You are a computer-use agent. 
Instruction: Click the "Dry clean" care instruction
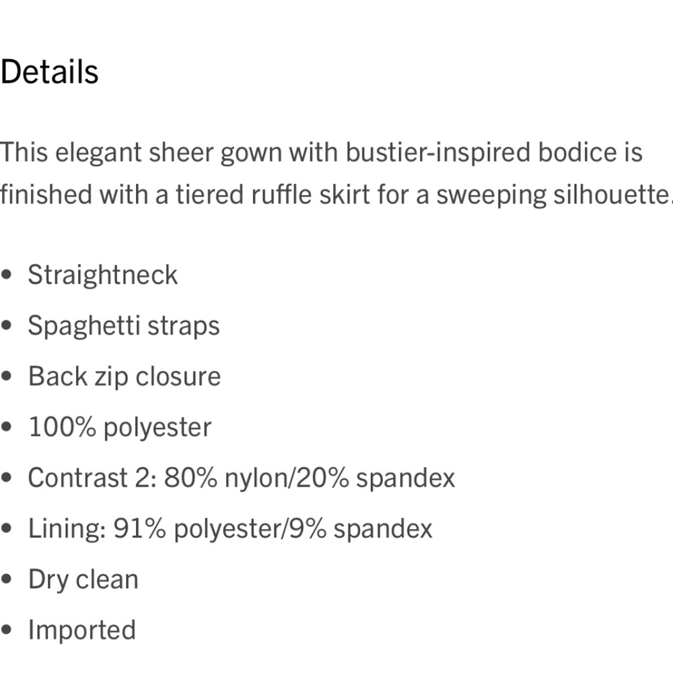[83, 579]
